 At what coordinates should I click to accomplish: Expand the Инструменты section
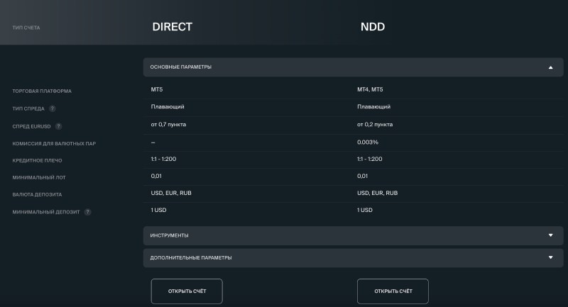pyautogui.click(x=550, y=235)
